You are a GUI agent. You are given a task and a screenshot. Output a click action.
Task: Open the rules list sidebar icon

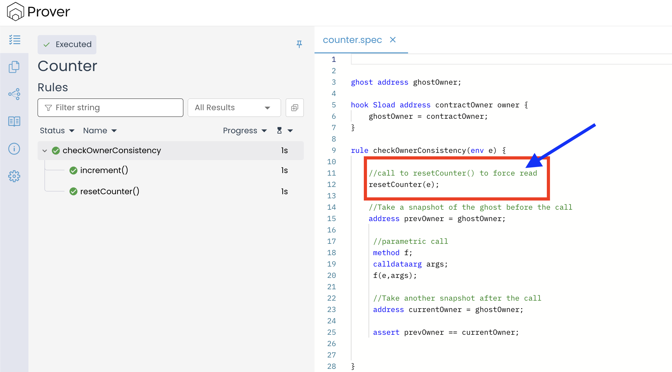click(14, 40)
